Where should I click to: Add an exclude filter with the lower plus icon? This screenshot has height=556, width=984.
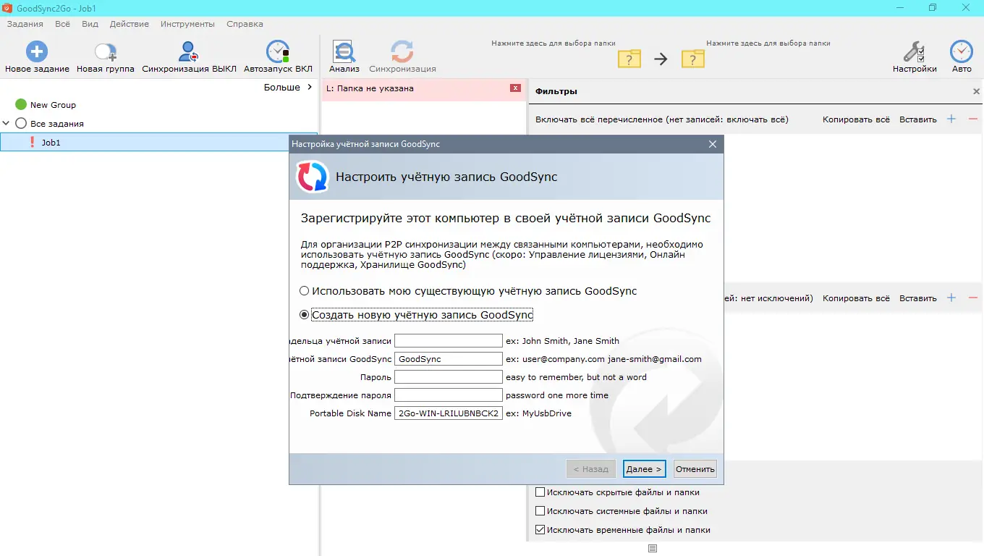point(951,298)
